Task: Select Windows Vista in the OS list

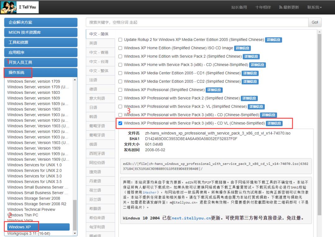Action: (x=20, y=221)
